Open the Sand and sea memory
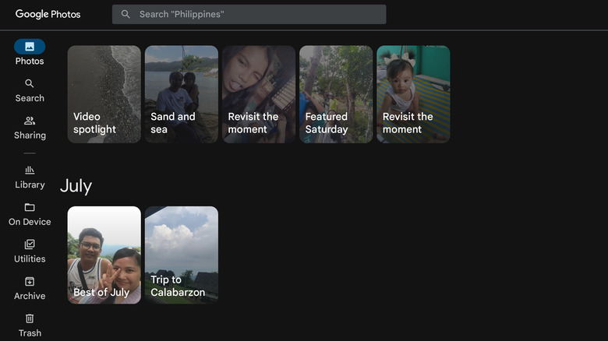The height and width of the screenshot is (341, 608). (x=181, y=94)
